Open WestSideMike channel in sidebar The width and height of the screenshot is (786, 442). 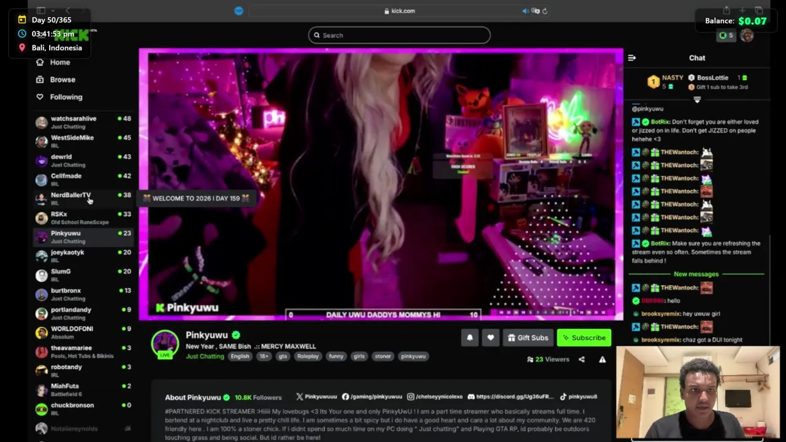(x=83, y=141)
